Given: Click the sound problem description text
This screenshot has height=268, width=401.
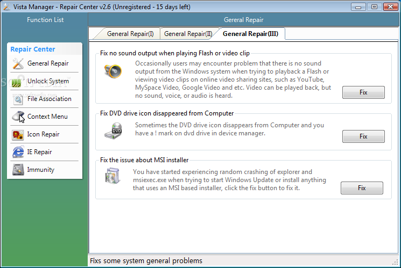Looking at the screenshot, I should click(x=233, y=79).
